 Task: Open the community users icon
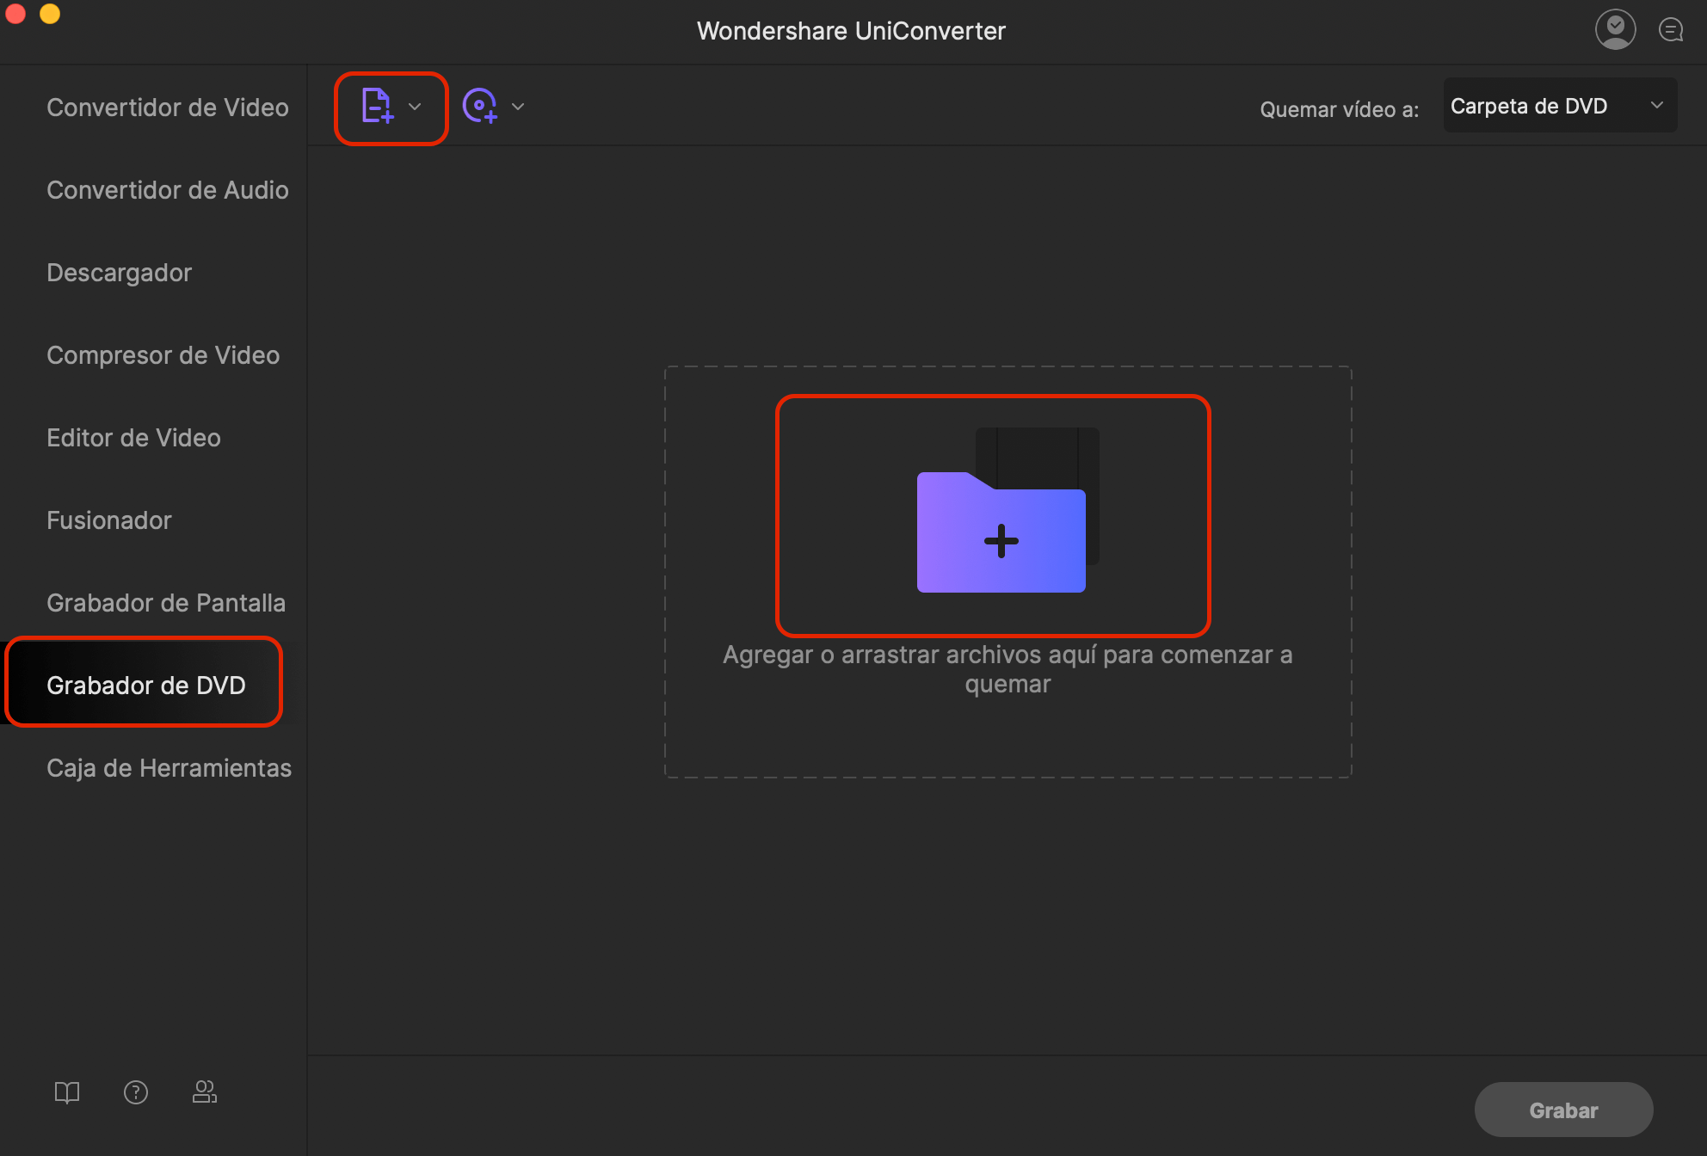[204, 1092]
